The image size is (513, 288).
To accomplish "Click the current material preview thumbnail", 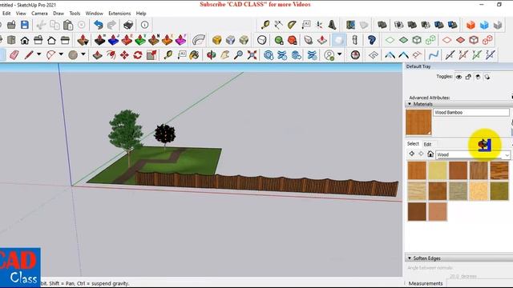I will tap(418, 122).
